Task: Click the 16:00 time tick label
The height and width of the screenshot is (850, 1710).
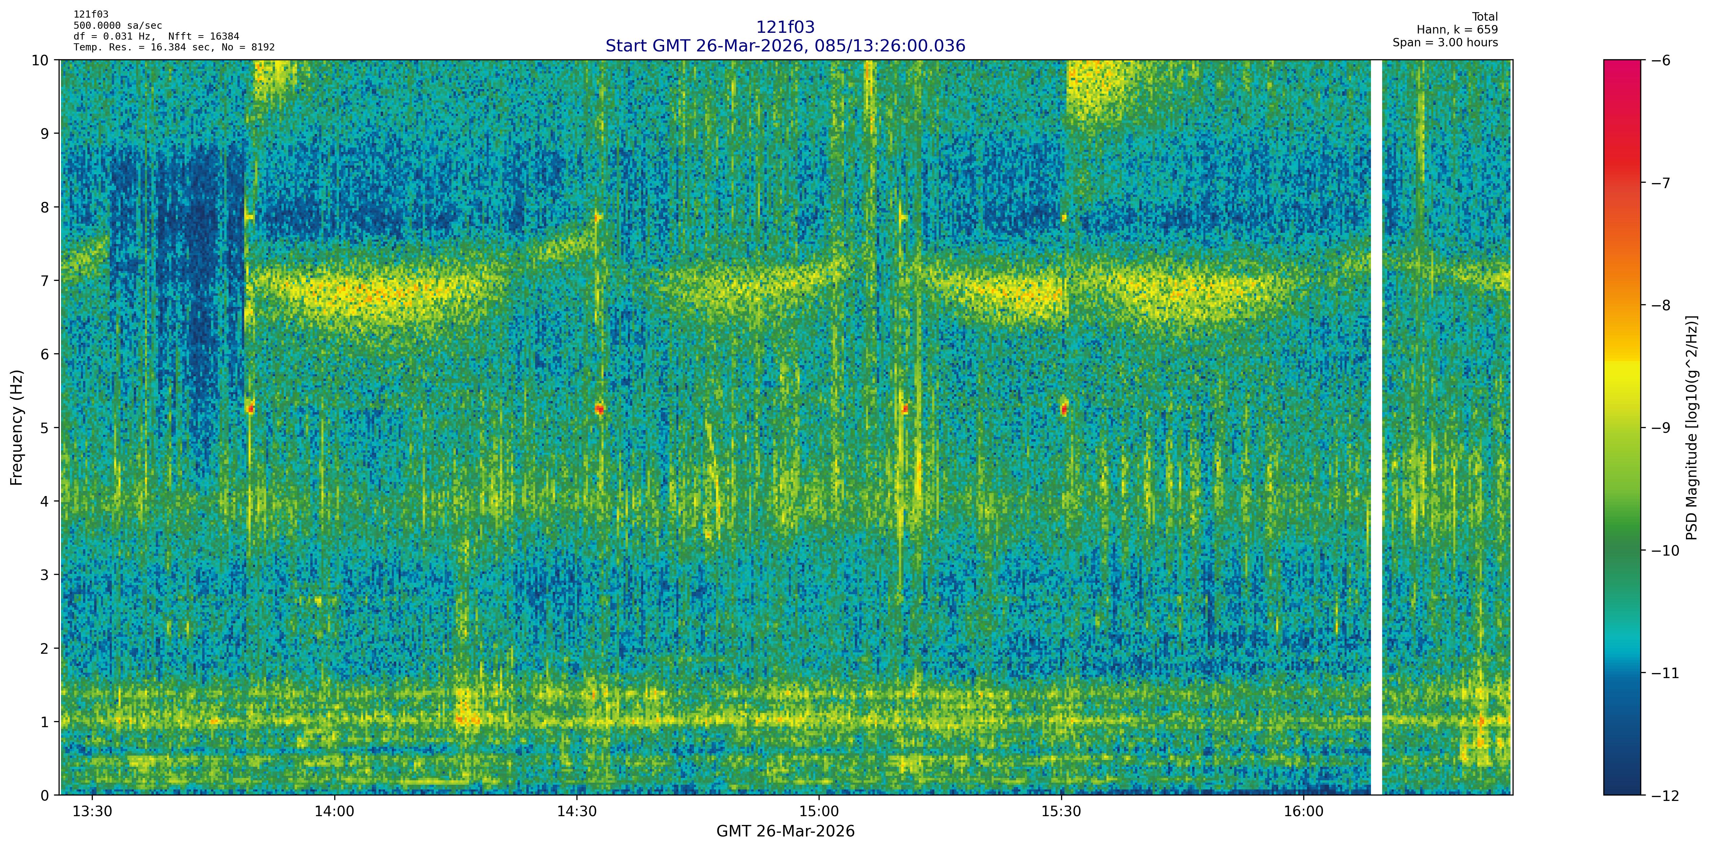Action: pyautogui.click(x=1304, y=811)
